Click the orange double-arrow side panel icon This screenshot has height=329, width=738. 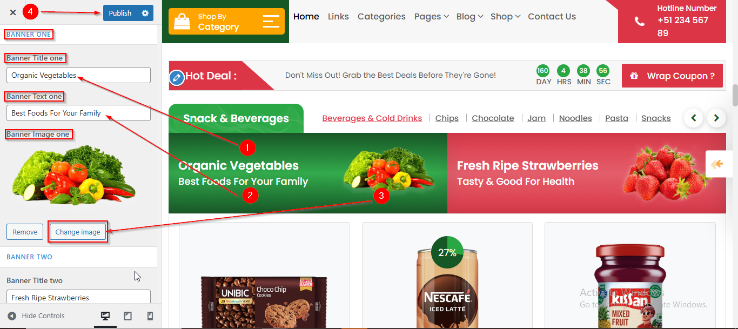[717, 164]
